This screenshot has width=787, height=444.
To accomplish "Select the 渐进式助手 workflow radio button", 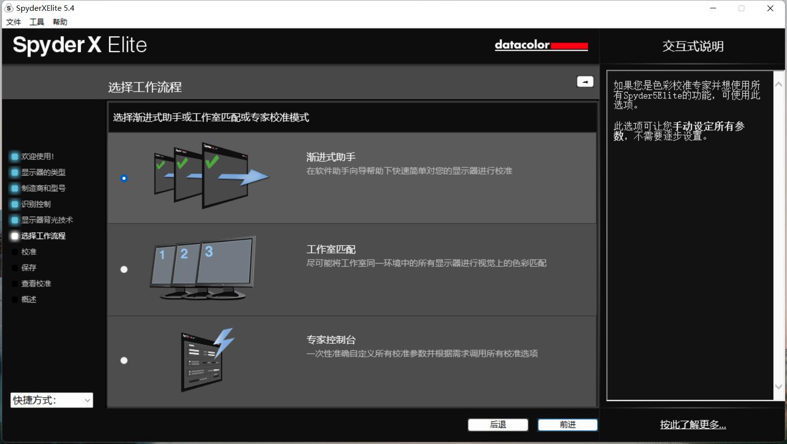I will click(124, 178).
